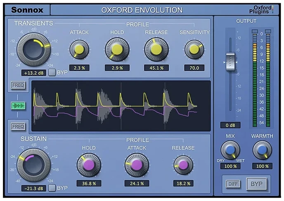Click the +13.2 dB transients value field
The height and width of the screenshot is (201, 284).
pos(34,73)
